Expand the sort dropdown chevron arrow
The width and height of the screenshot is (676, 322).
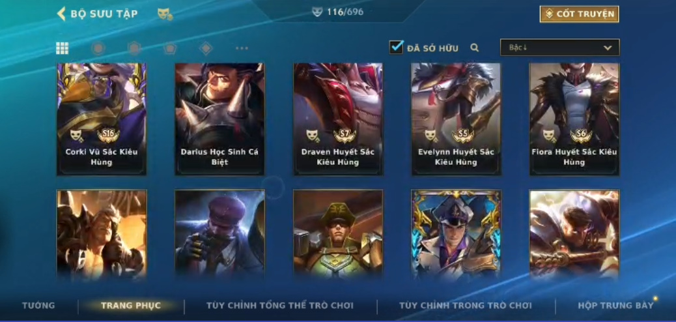tap(608, 48)
